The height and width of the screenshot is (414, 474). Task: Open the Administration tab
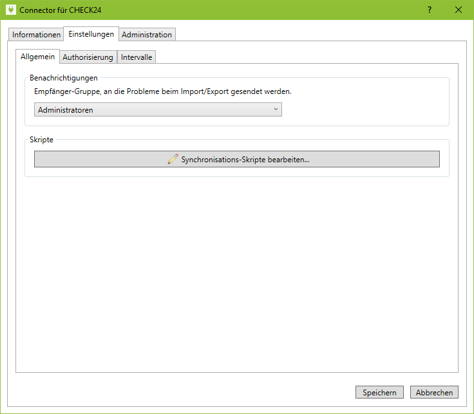click(x=147, y=35)
